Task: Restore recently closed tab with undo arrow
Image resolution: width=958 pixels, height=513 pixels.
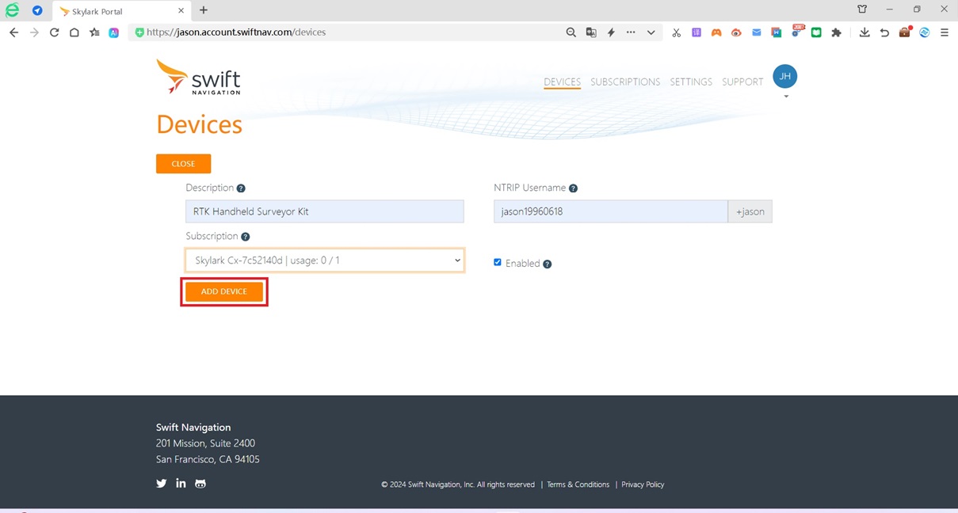Action: (884, 32)
